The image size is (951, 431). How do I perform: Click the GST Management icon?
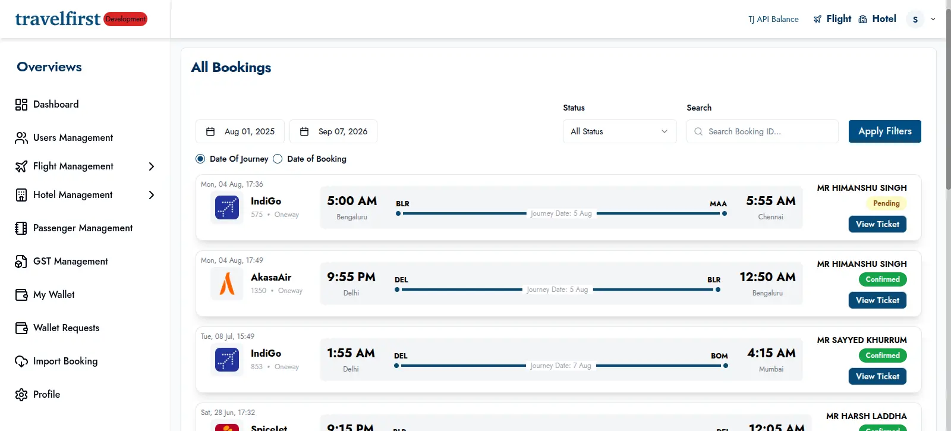21,262
